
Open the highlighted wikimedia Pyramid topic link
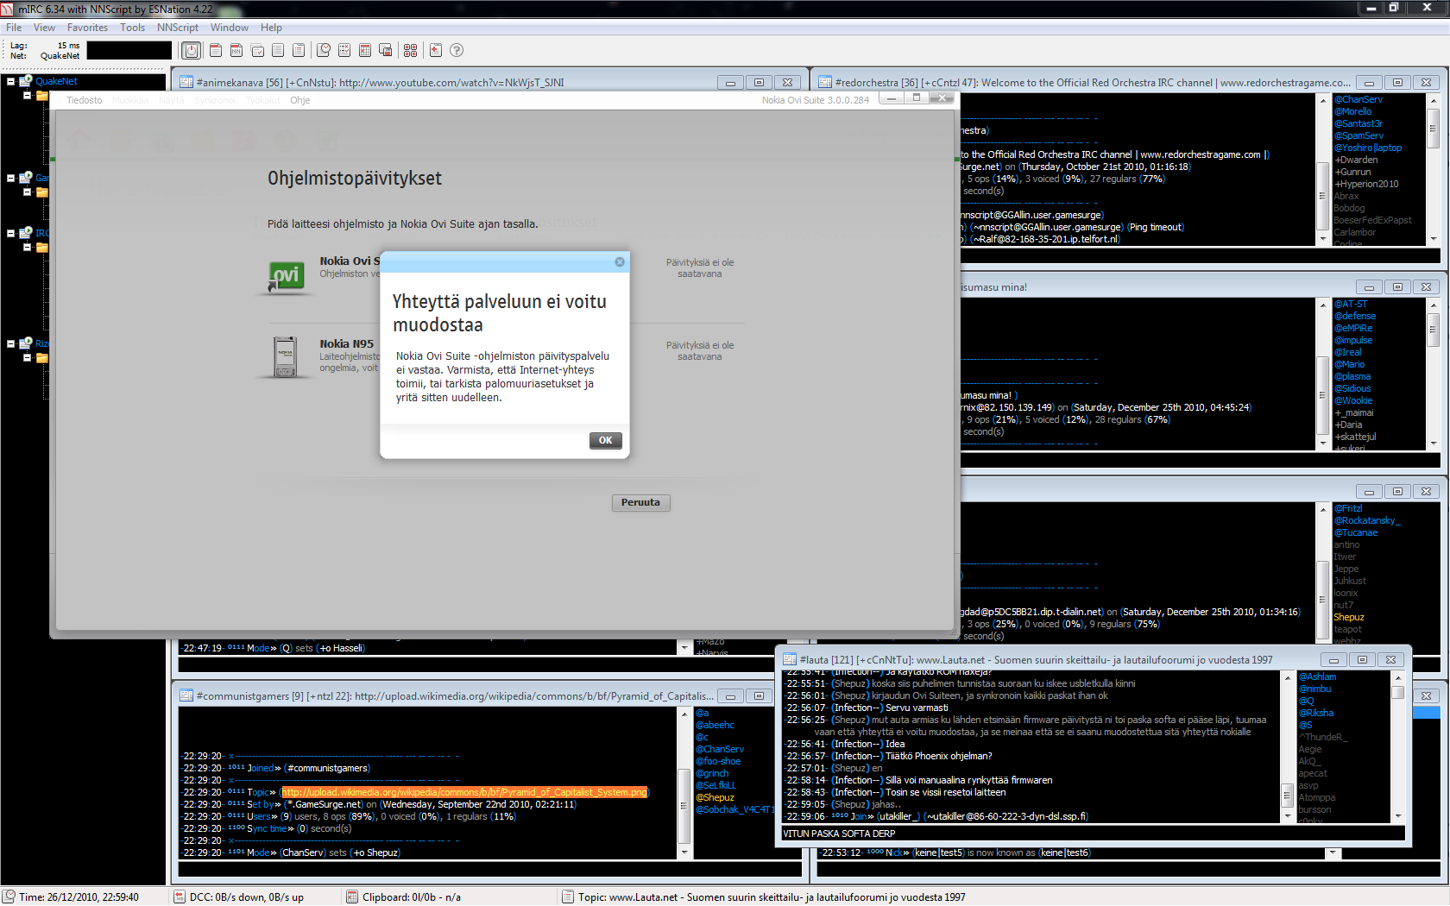coord(464,792)
